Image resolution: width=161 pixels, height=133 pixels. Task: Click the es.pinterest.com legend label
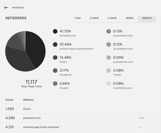point(123,36)
